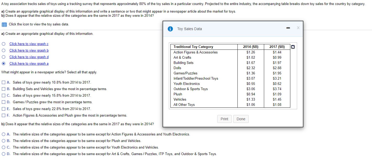Close the Toy Sales Data dialog with X
This screenshot has height=164, width=372.
pyautogui.click(x=298, y=28)
